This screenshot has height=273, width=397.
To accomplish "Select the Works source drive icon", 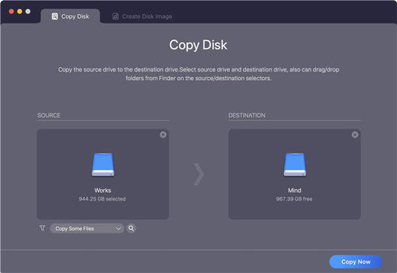I will click(103, 165).
